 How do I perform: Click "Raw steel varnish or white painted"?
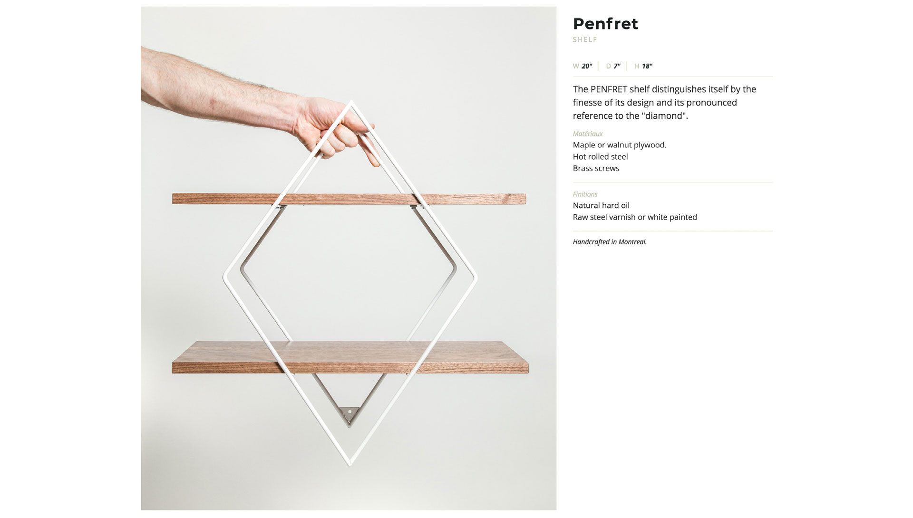click(x=635, y=217)
